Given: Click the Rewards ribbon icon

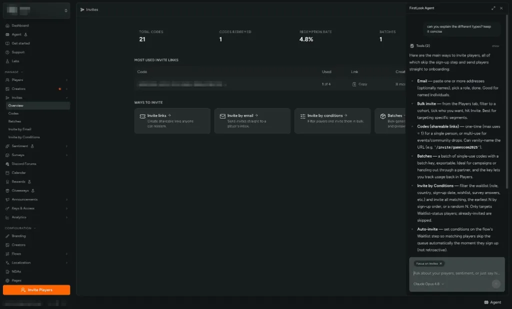Looking at the screenshot, I should (7, 181).
